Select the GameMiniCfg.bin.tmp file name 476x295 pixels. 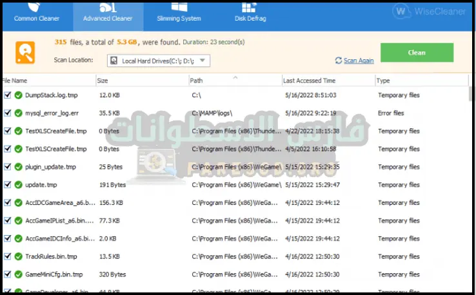click(x=54, y=274)
